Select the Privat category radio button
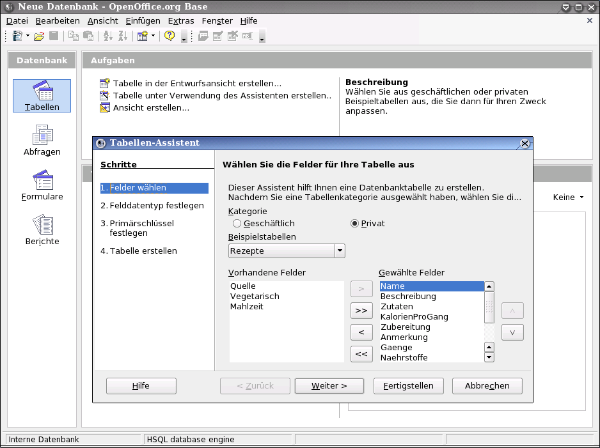This screenshot has height=448, width=600. [x=355, y=224]
